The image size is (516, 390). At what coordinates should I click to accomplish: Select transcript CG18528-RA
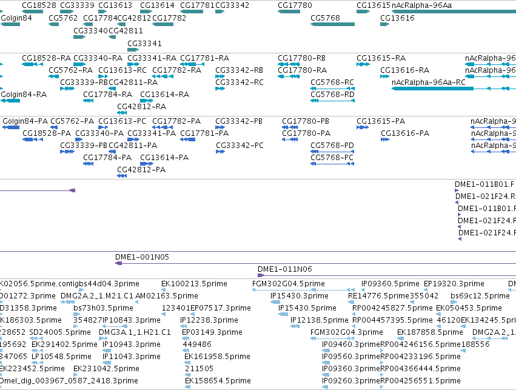[x=32, y=64]
